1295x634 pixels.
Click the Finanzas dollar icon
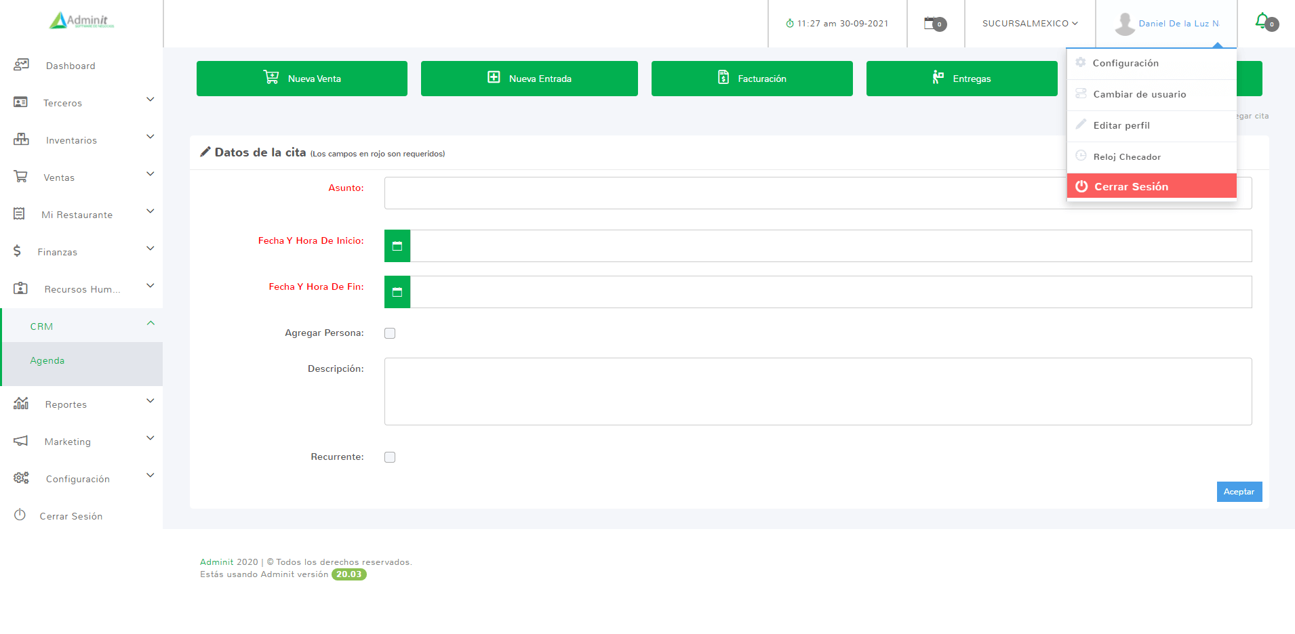click(x=17, y=251)
